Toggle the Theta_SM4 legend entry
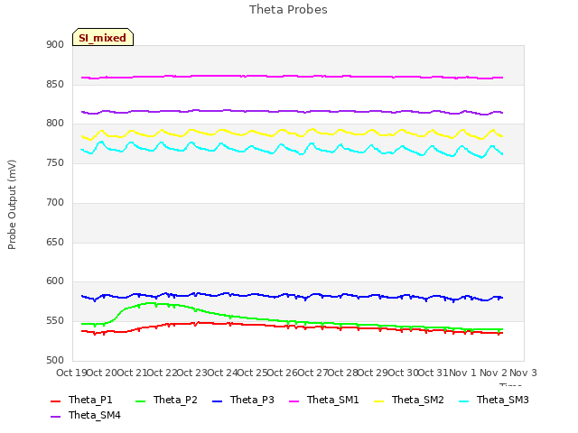Screen dimensions: 578x433 pos(86,415)
